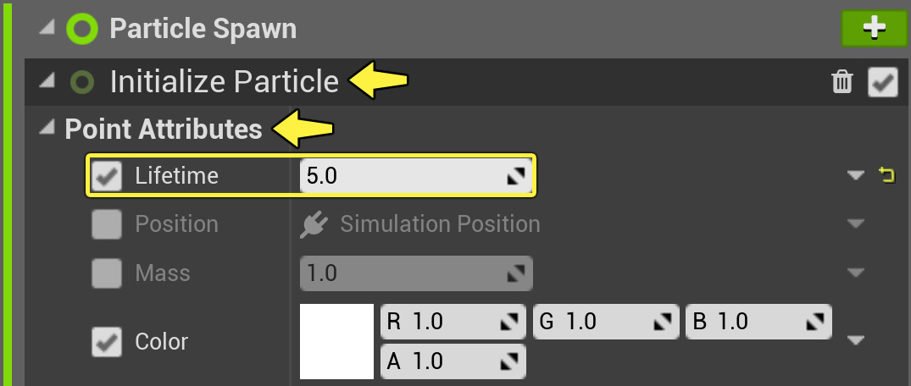Click the Particle Spawn stage circle icon
The width and height of the screenshot is (911, 386).
82,29
